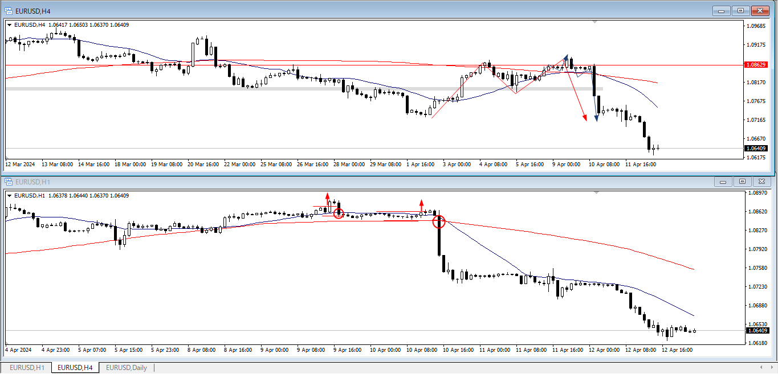The width and height of the screenshot is (778, 374).
Task: Click the H1 chart shift triangle marker
Action: [595, 193]
